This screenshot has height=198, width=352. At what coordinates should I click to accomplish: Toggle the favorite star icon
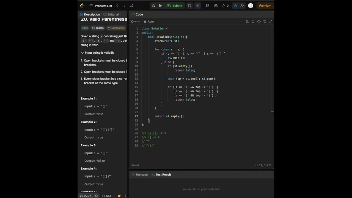[x=119, y=196]
